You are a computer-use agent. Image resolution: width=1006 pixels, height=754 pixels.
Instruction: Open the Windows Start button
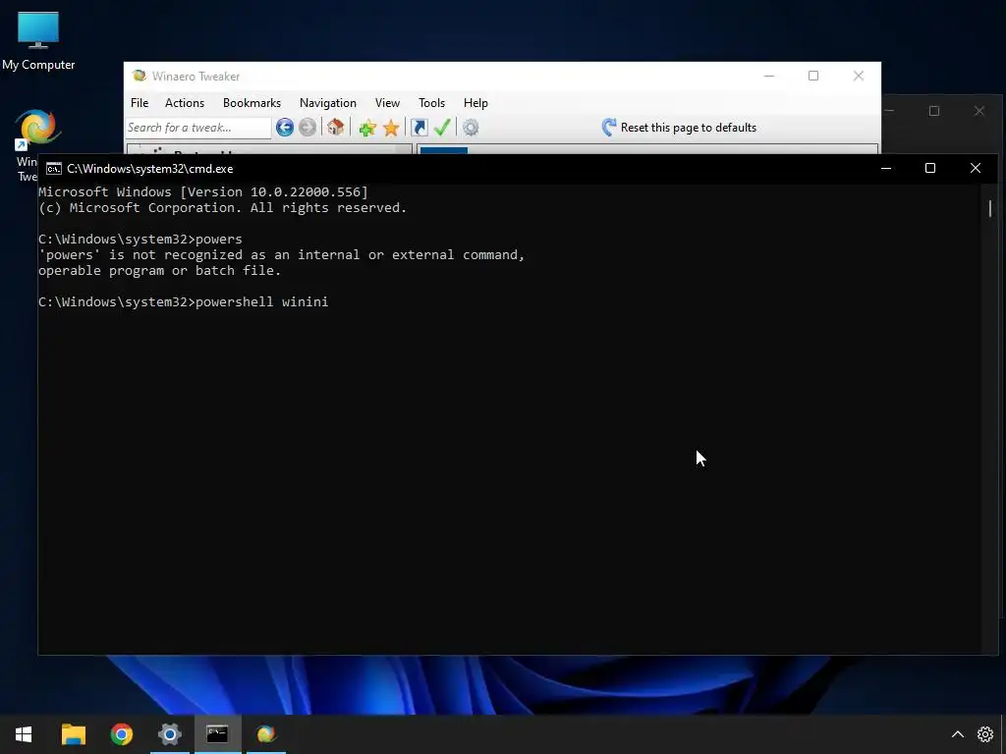24,734
